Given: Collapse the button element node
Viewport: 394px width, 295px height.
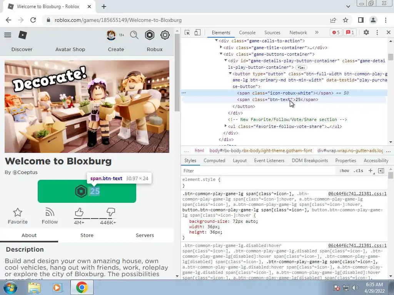Looking at the screenshot, I should tap(230, 73).
